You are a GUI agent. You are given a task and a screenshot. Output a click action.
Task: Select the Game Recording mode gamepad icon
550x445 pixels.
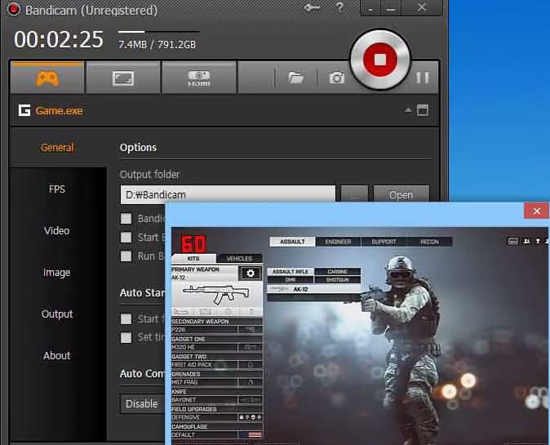[x=47, y=78]
